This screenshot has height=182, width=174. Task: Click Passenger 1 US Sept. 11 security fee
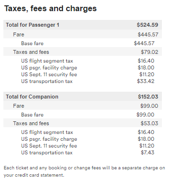point(49,74)
